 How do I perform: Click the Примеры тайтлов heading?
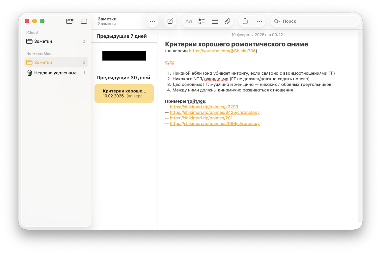pyautogui.click(x=186, y=101)
